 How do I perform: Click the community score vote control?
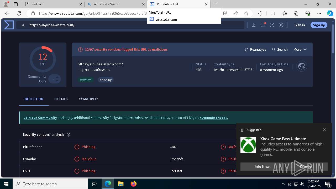click(55, 79)
